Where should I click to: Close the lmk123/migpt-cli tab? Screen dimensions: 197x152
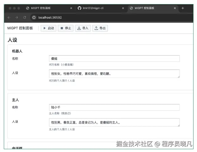click(x=123, y=8)
